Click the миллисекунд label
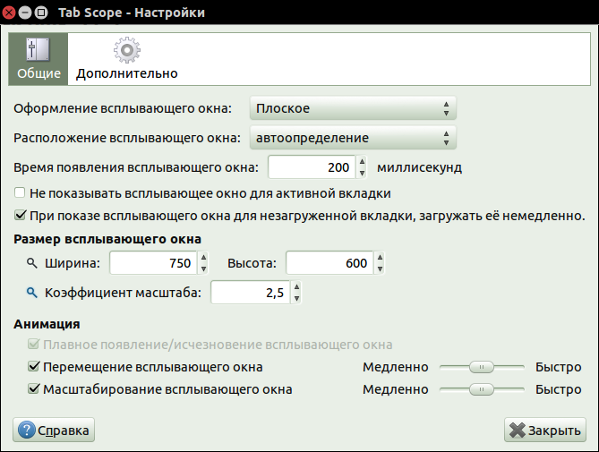599x452 pixels. pyautogui.click(x=419, y=167)
